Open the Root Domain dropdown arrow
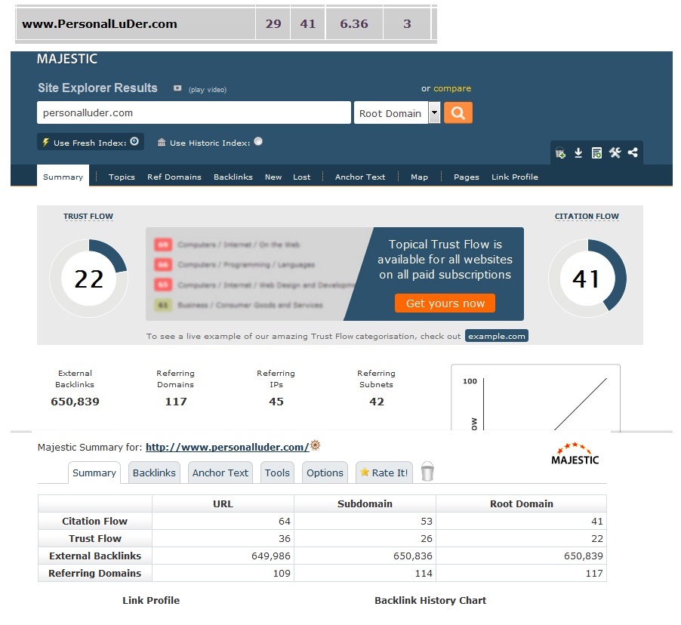 click(434, 113)
